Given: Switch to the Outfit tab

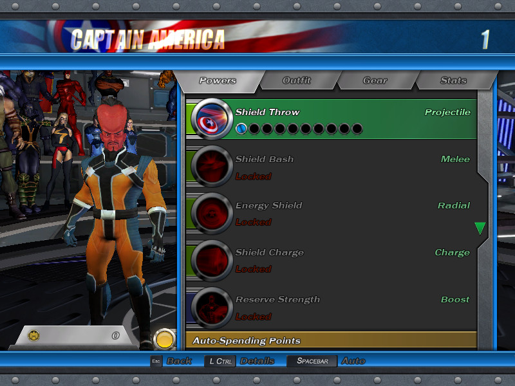Looking at the screenshot, I should pos(296,80).
